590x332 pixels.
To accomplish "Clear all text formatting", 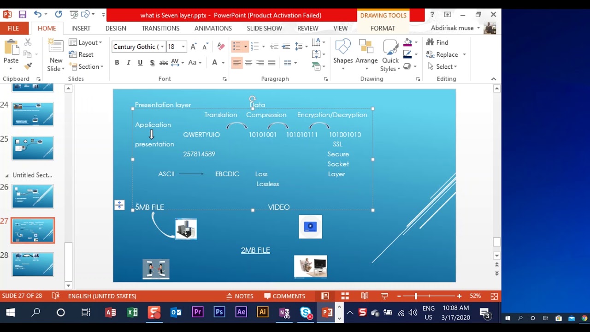I will coord(221,47).
